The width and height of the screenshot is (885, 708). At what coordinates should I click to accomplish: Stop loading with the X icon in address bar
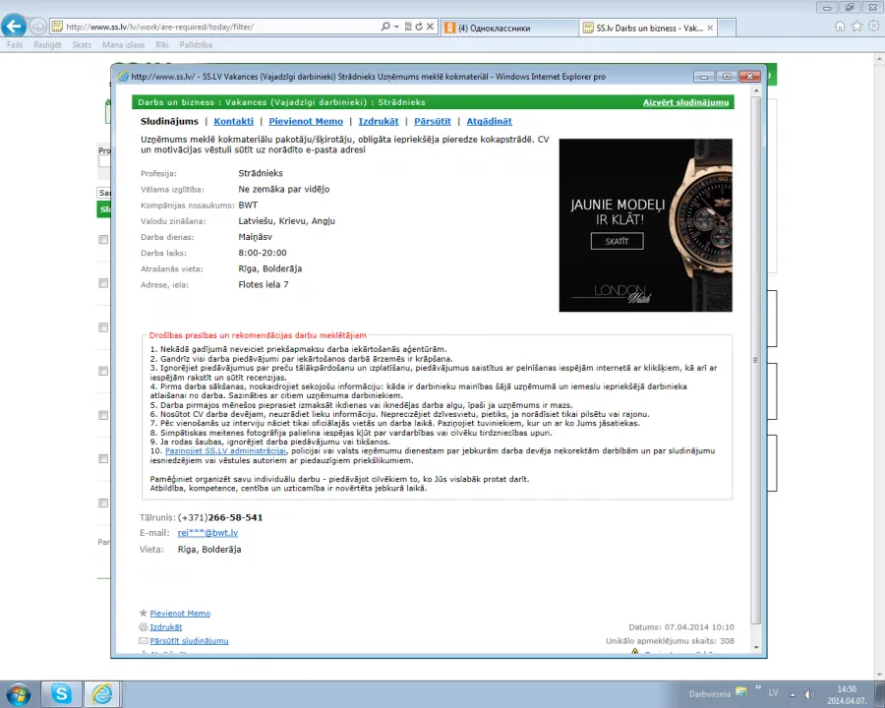(430, 27)
